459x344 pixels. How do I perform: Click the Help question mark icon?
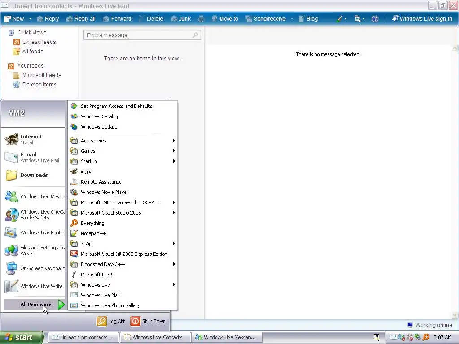tap(375, 19)
